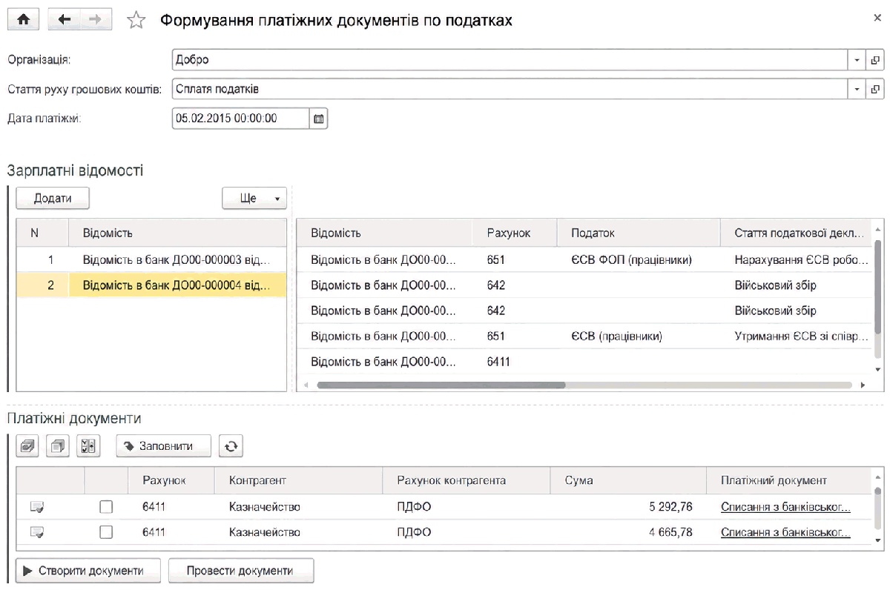Click the Рахунок контрагента column header
The height and width of the screenshot is (590, 890).
pyautogui.click(x=466, y=480)
